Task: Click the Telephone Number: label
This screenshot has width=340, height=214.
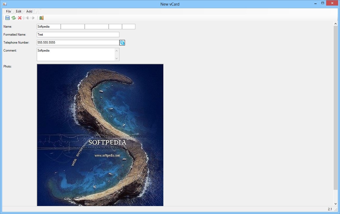Action: point(16,43)
